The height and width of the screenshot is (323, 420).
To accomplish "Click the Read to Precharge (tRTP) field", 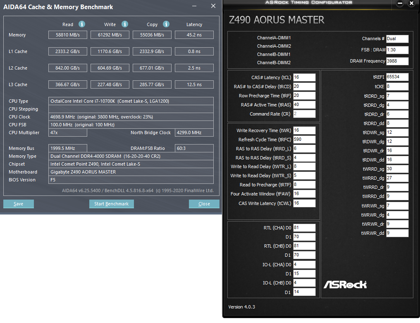I will [304, 185].
